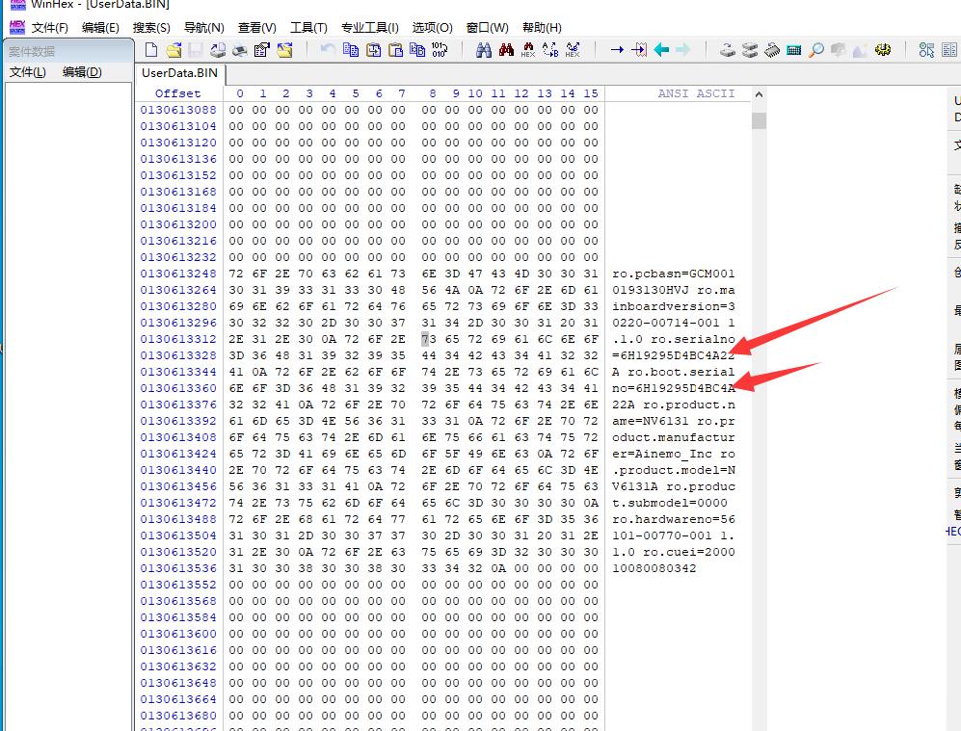Open 文件(L) in case data panel
This screenshot has width=961, height=731.
click(27, 72)
